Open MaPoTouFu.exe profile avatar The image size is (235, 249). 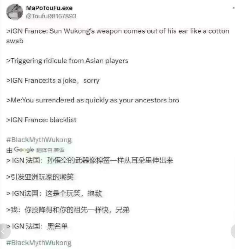tap(14, 12)
